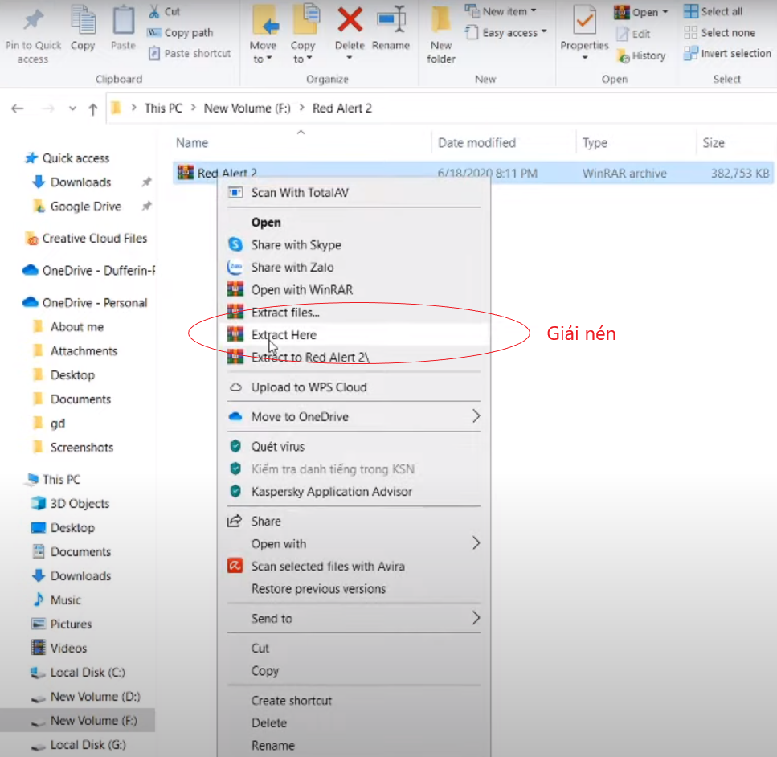Screen dimensions: 777x757
Task: Open the New item dropdown
Action: point(501,11)
